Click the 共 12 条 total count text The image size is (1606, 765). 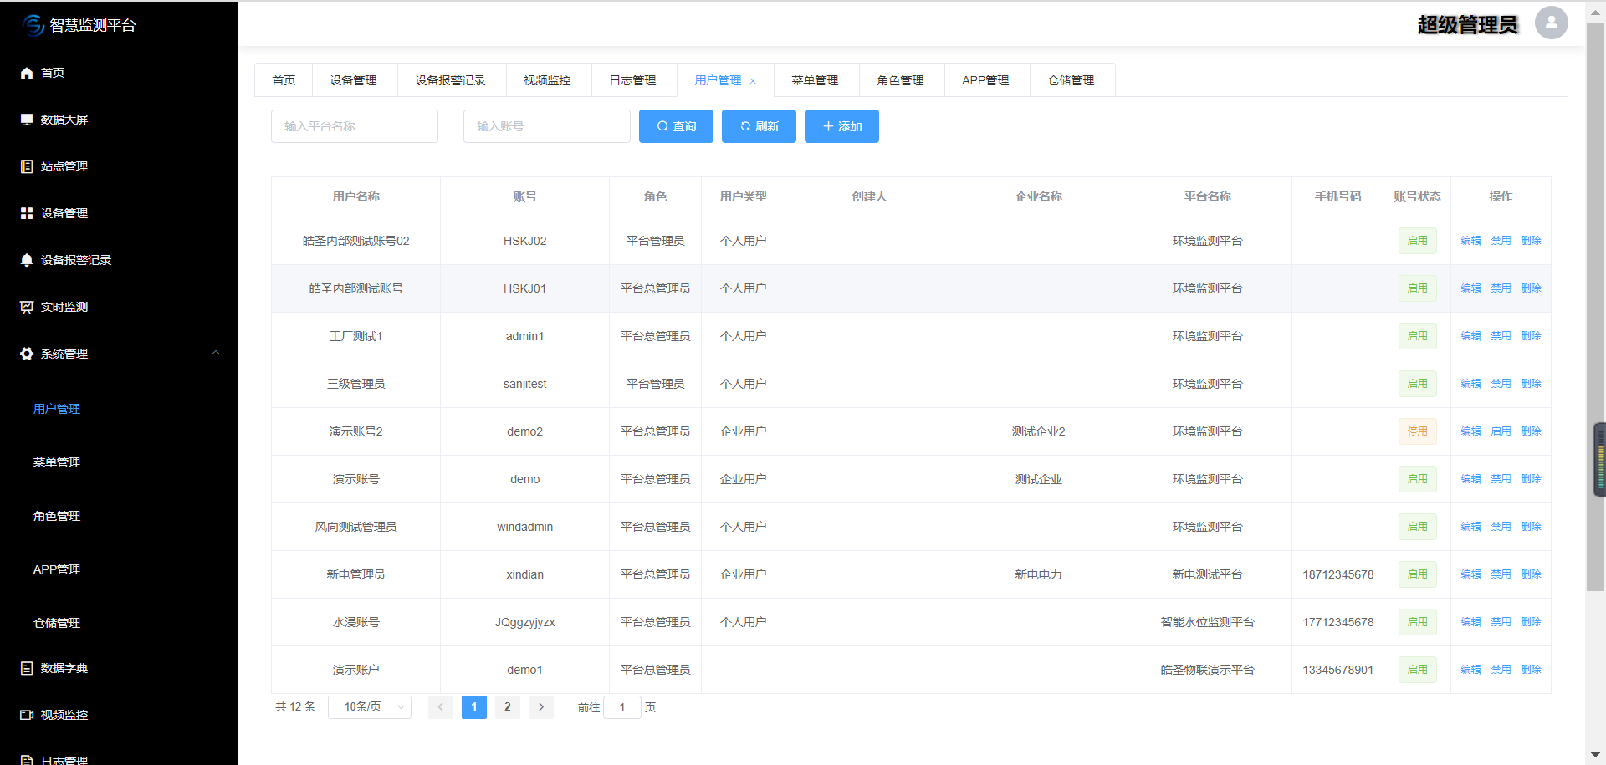295,707
